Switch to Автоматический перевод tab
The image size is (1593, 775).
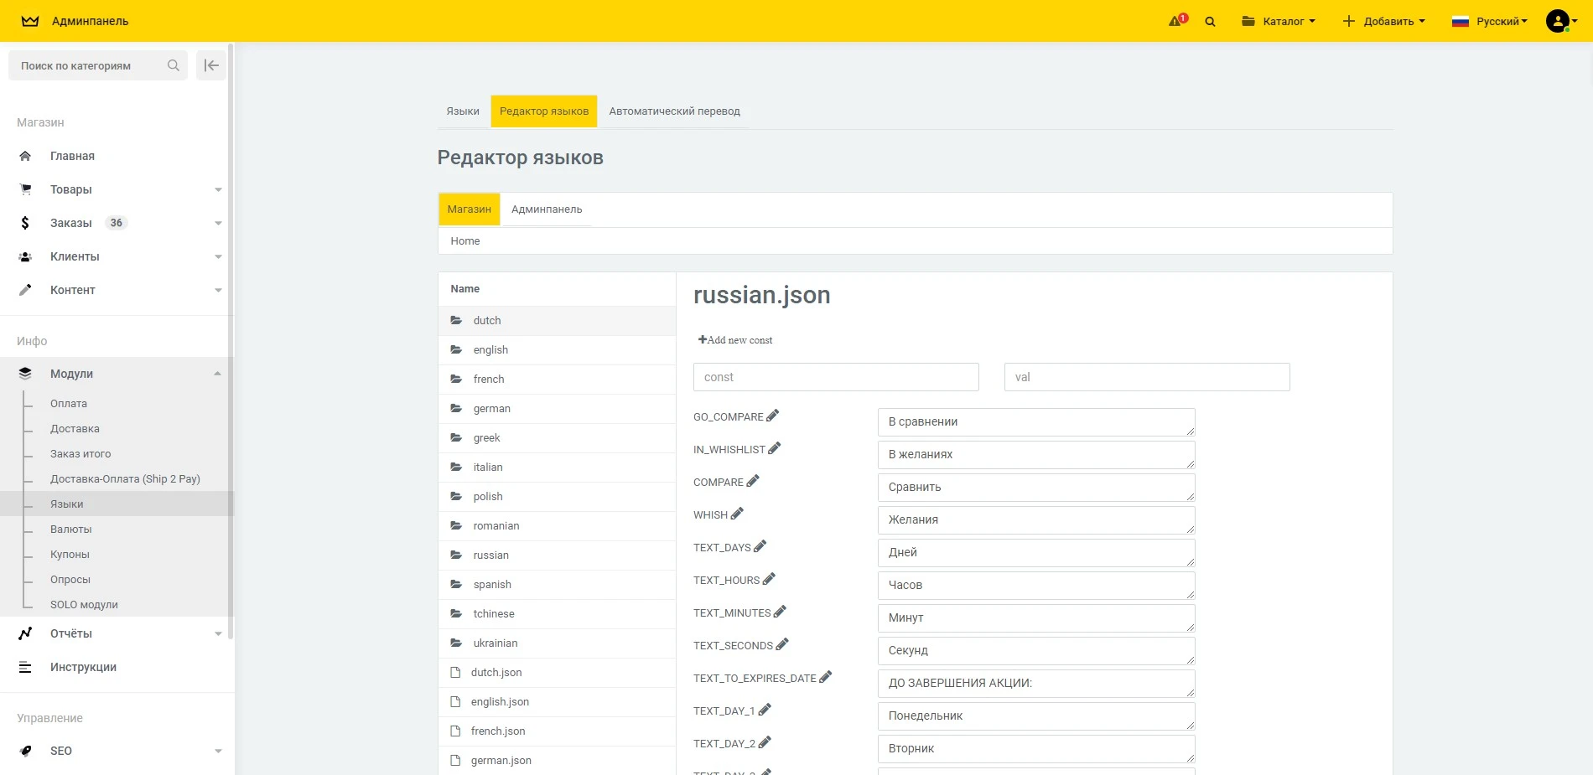click(x=674, y=111)
